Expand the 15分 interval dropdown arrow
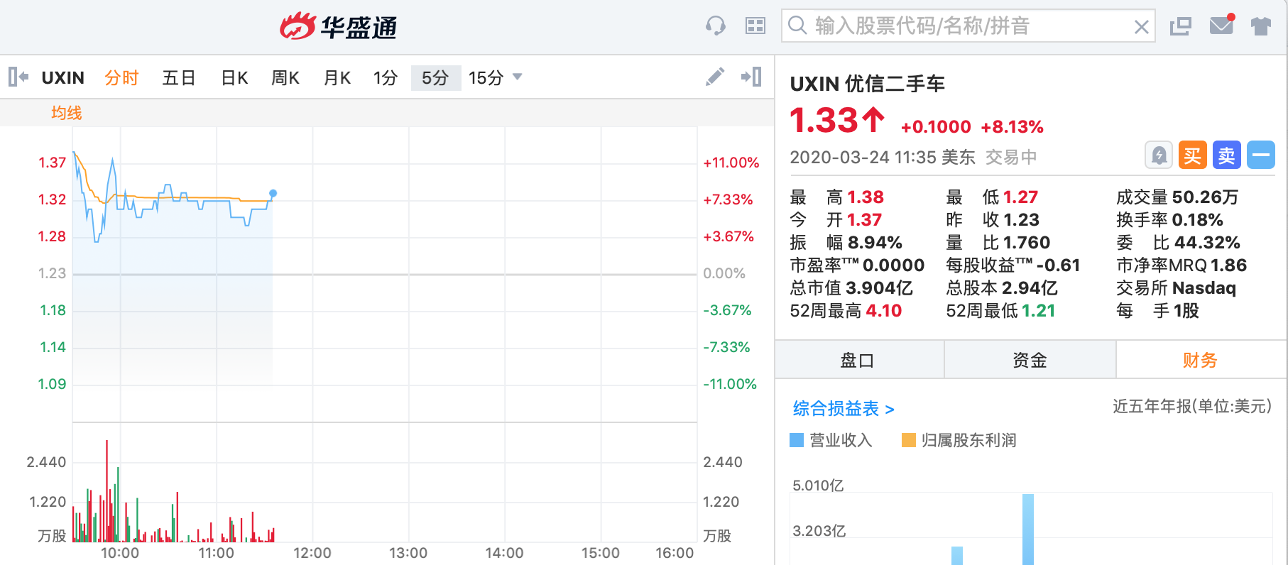The height and width of the screenshot is (565, 1288). [518, 77]
